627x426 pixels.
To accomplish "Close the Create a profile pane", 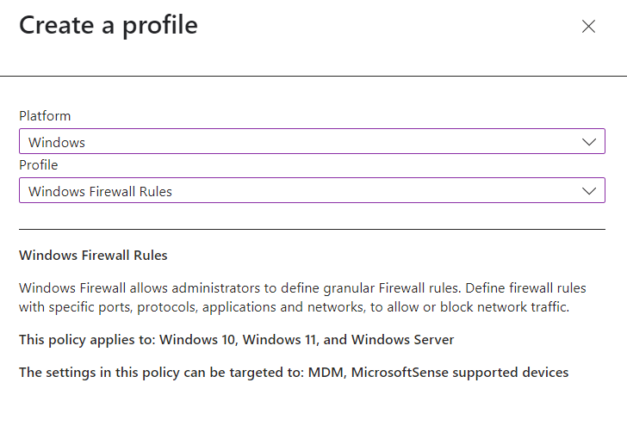I will pos(588,27).
